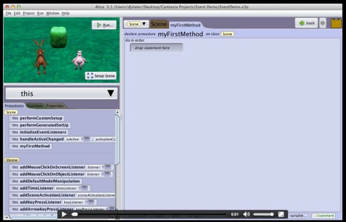Open the Project menu

click(29, 12)
